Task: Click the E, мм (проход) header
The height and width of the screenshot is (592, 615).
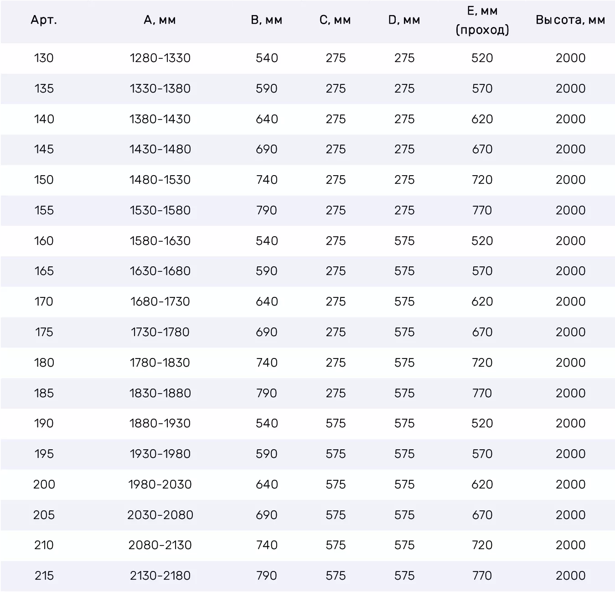Action: [482, 21]
